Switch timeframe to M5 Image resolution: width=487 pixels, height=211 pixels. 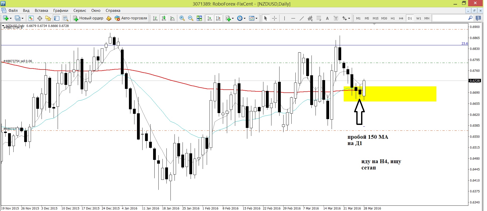[367, 18]
